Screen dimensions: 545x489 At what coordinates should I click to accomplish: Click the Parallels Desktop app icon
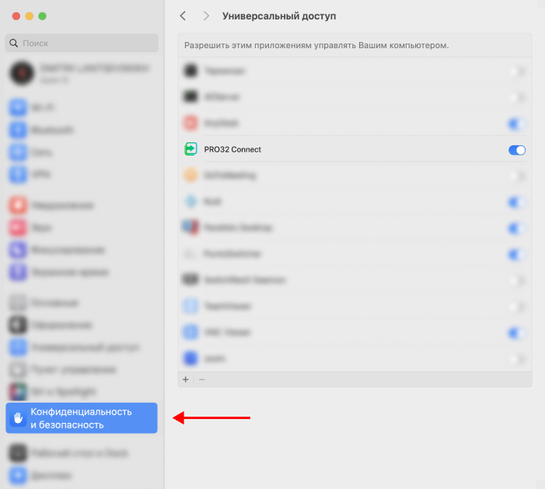click(x=190, y=228)
